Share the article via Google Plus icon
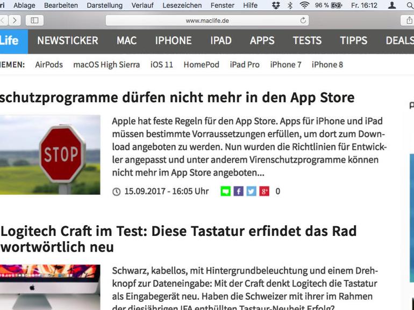Screen dimensions: 414x310 tap(265, 191)
